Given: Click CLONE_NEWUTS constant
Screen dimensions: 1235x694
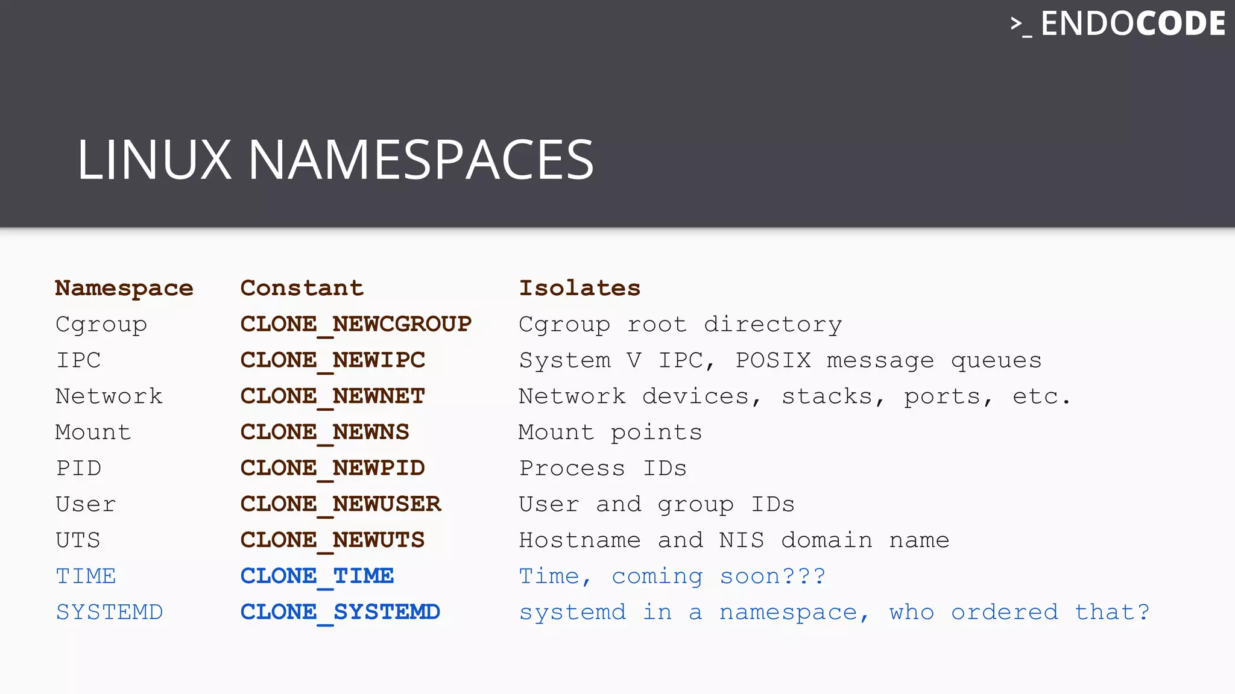Looking at the screenshot, I should [332, 542].
